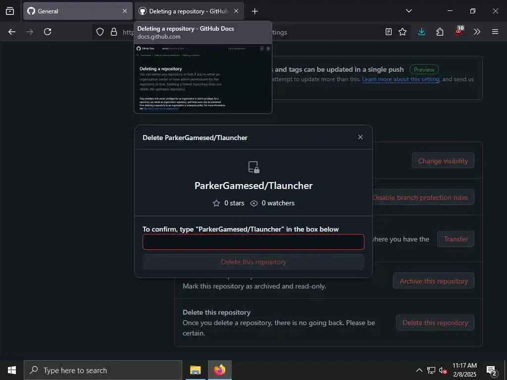Show hidden system tray icons

pos(419,370)
